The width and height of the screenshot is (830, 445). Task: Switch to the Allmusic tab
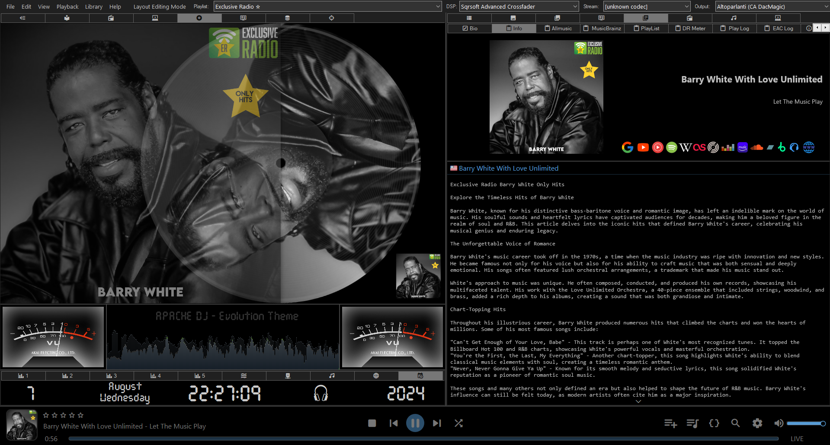pos(558,28)
